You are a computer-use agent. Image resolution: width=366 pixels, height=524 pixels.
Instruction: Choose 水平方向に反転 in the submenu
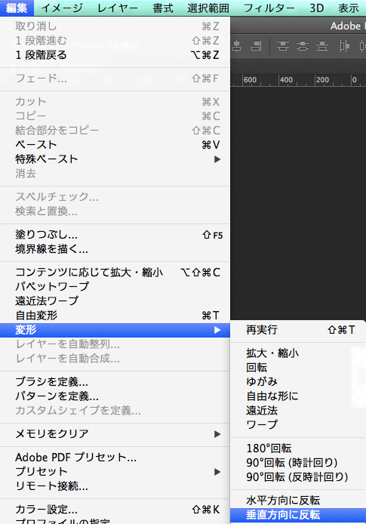point(298,501)
